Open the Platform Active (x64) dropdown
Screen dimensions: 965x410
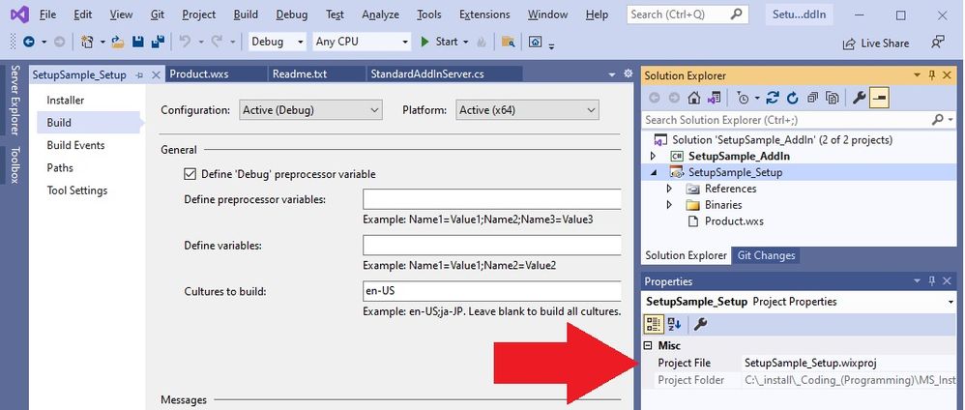point(527,110)
